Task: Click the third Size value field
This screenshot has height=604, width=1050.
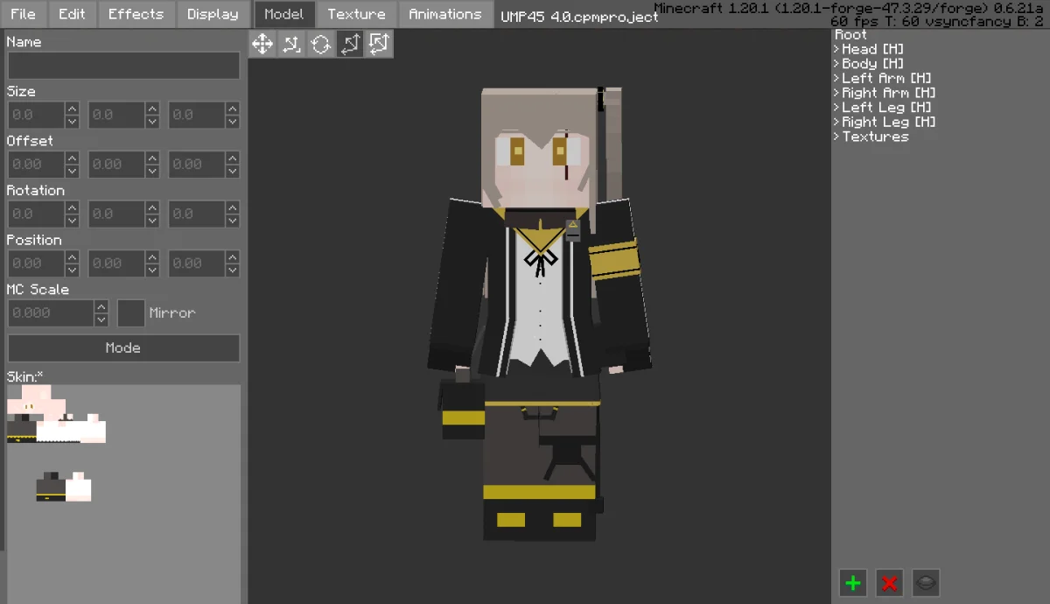Action: (197, 115)
